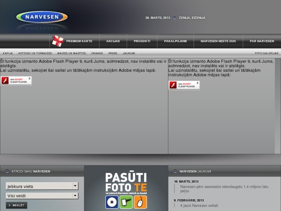This screenshot has width=281, height=211.
Task: Click the left Get Adobe Flash Player badge
Action: tap(16, 80)
